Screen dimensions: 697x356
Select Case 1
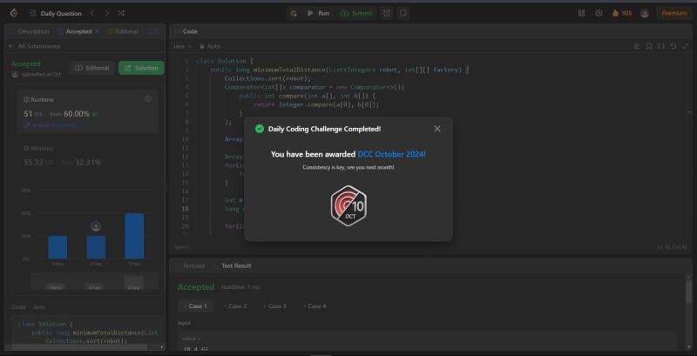click(x=195, y=306)
